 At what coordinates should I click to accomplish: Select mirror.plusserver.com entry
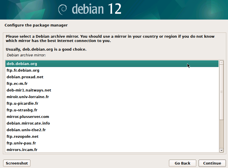click(x=28, y=117)
